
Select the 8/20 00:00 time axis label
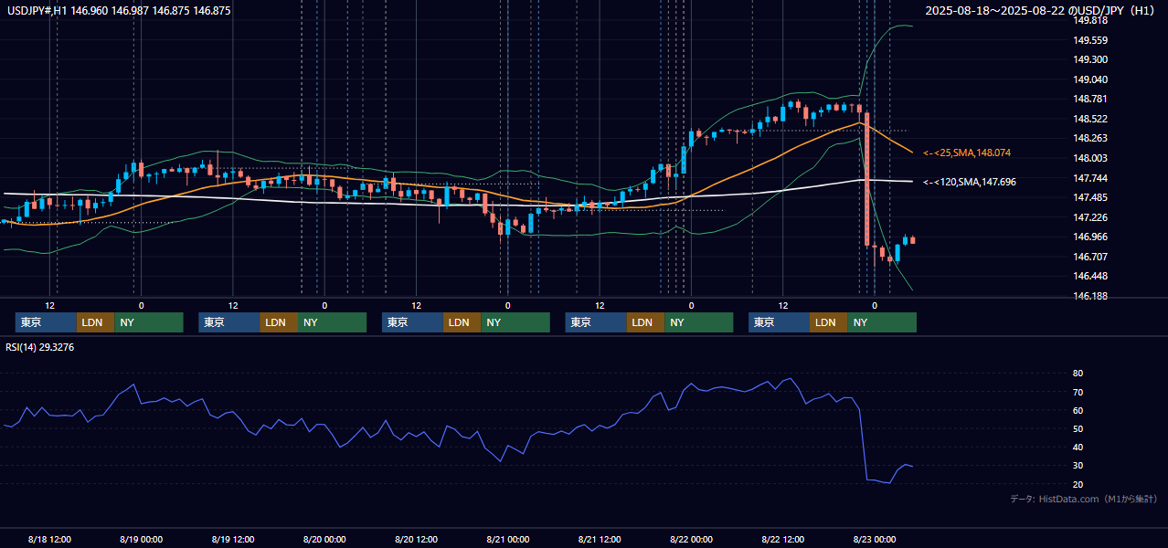[324, 540]
